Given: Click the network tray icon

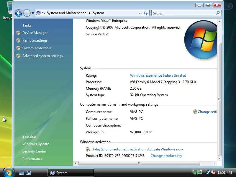Looking at the screenshot, I should pyautogui.click(x=208, y=172).
